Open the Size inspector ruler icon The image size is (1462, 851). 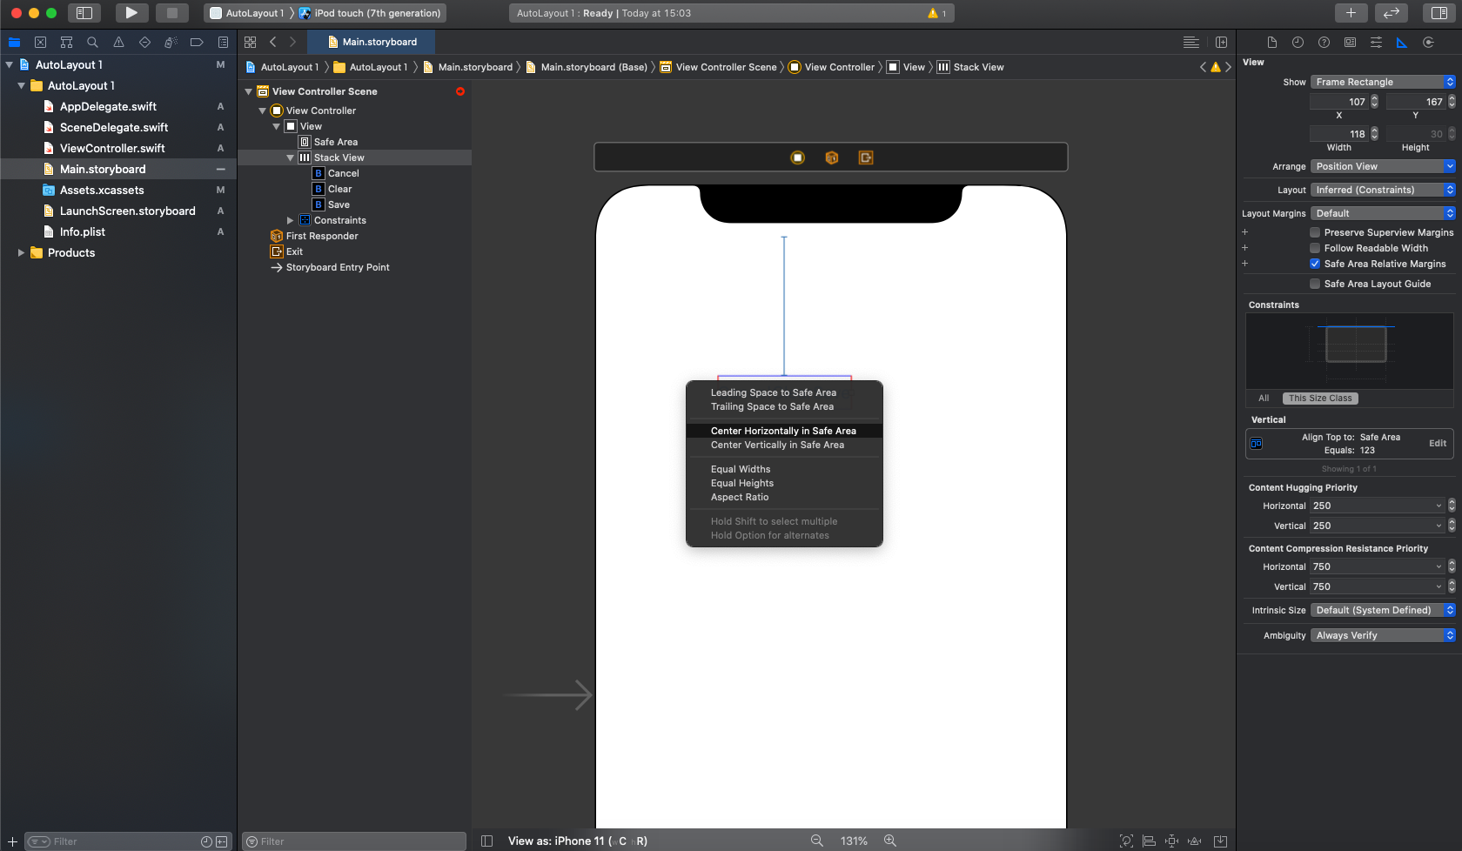click(1401, 43)
